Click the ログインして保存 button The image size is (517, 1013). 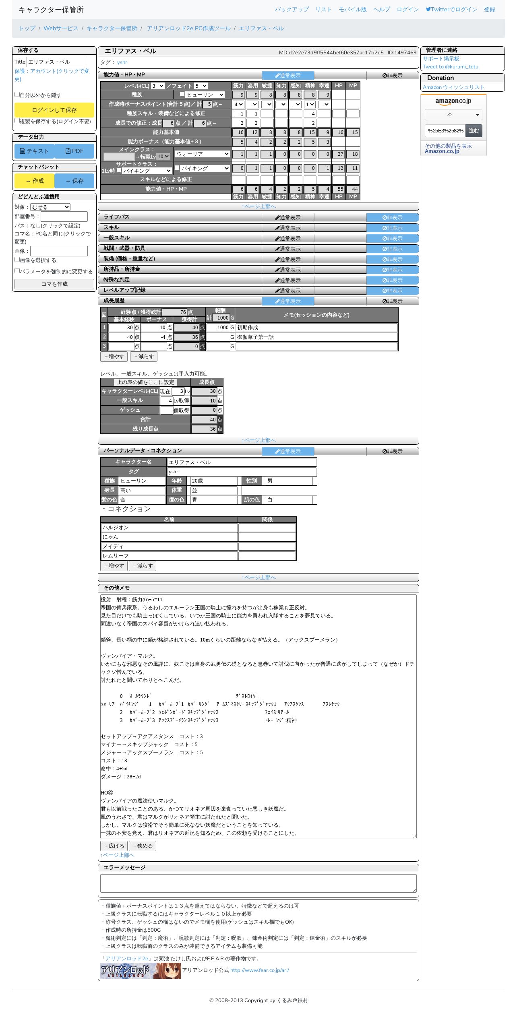[x=54, y=110]
